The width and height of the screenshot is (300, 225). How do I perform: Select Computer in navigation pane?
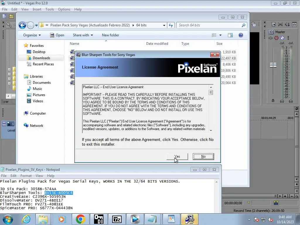click(x=38, y=113)
